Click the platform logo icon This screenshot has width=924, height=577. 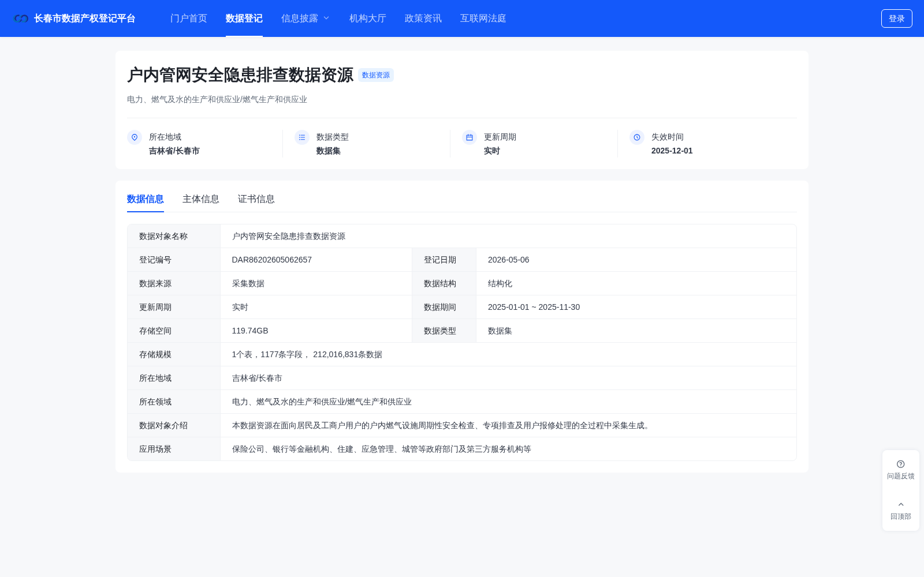tap(21, 18)
